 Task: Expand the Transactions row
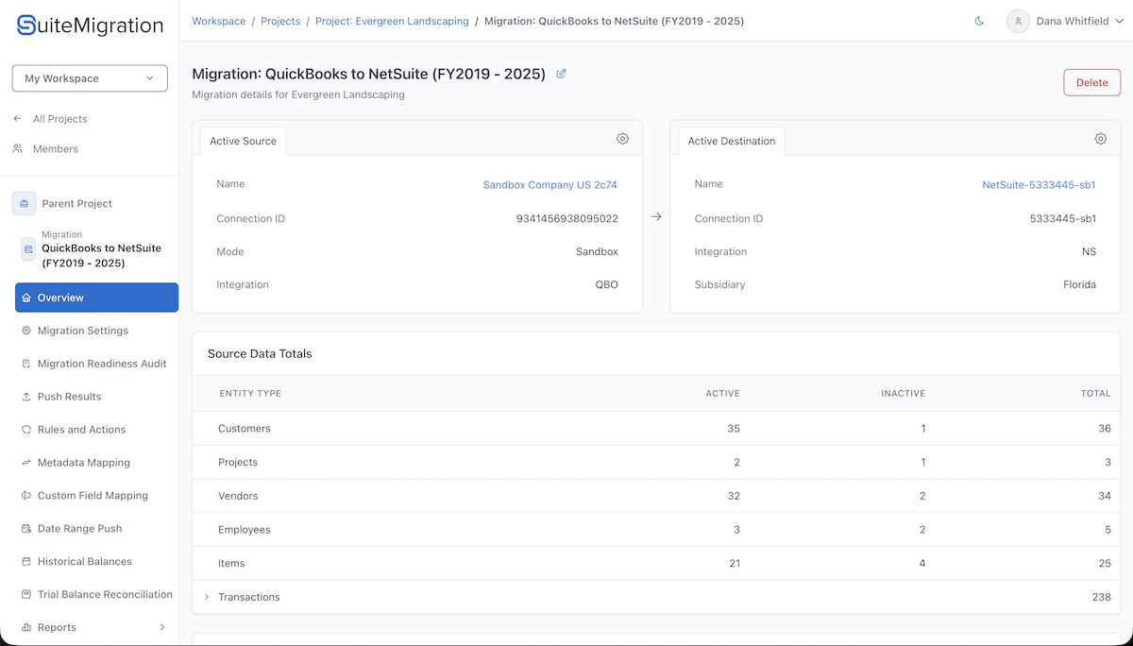click(207, 597)
